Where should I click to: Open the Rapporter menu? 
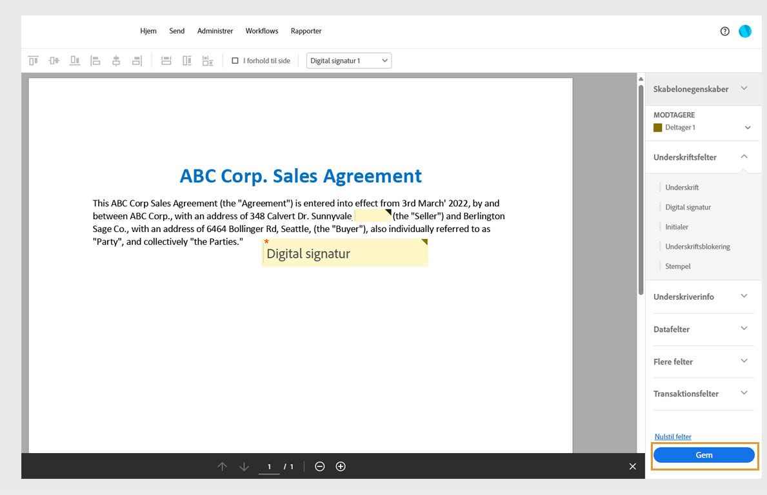coord(306,31)
